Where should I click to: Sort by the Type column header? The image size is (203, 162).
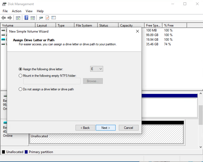pos(65,26)
